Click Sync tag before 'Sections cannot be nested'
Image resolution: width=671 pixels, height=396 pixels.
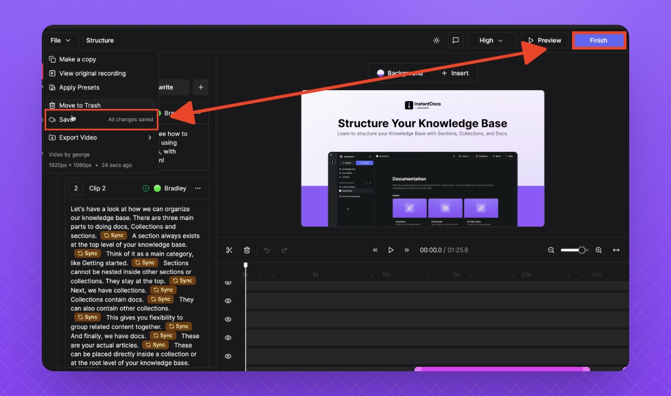[x=145, y=263]
